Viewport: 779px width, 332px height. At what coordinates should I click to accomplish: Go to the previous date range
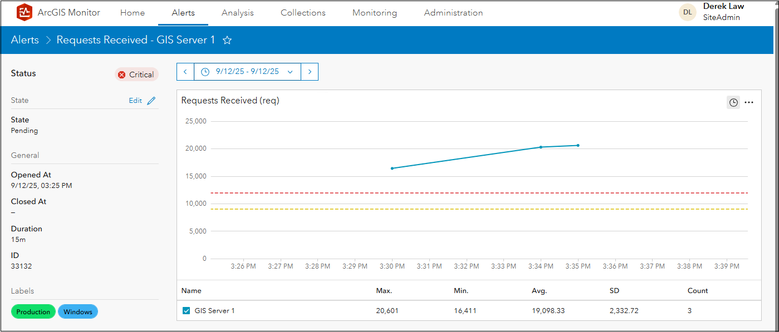coord(185,72)
